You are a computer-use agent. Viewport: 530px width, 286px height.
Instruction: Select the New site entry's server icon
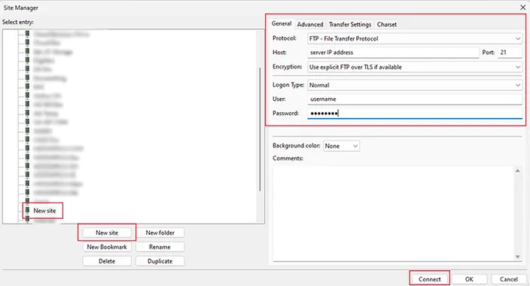27,210
